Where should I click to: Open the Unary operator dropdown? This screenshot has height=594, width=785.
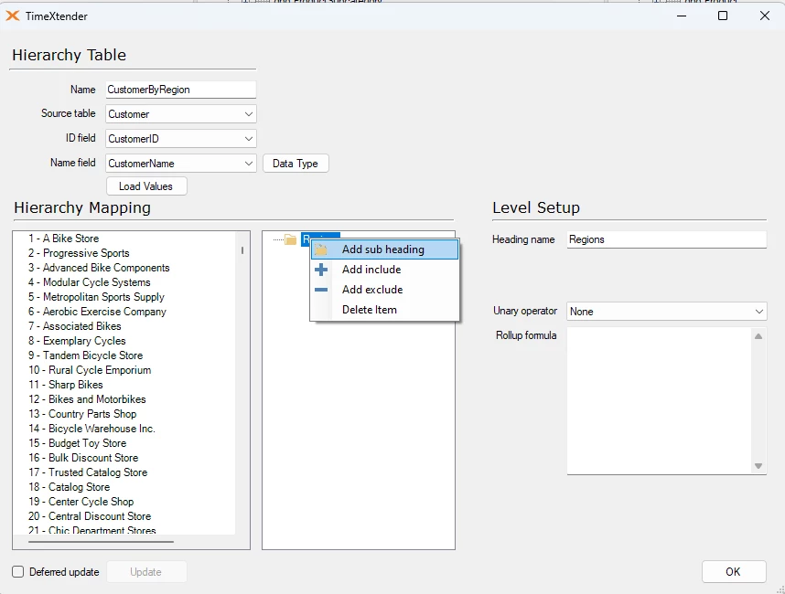click(x=758, y=312)
